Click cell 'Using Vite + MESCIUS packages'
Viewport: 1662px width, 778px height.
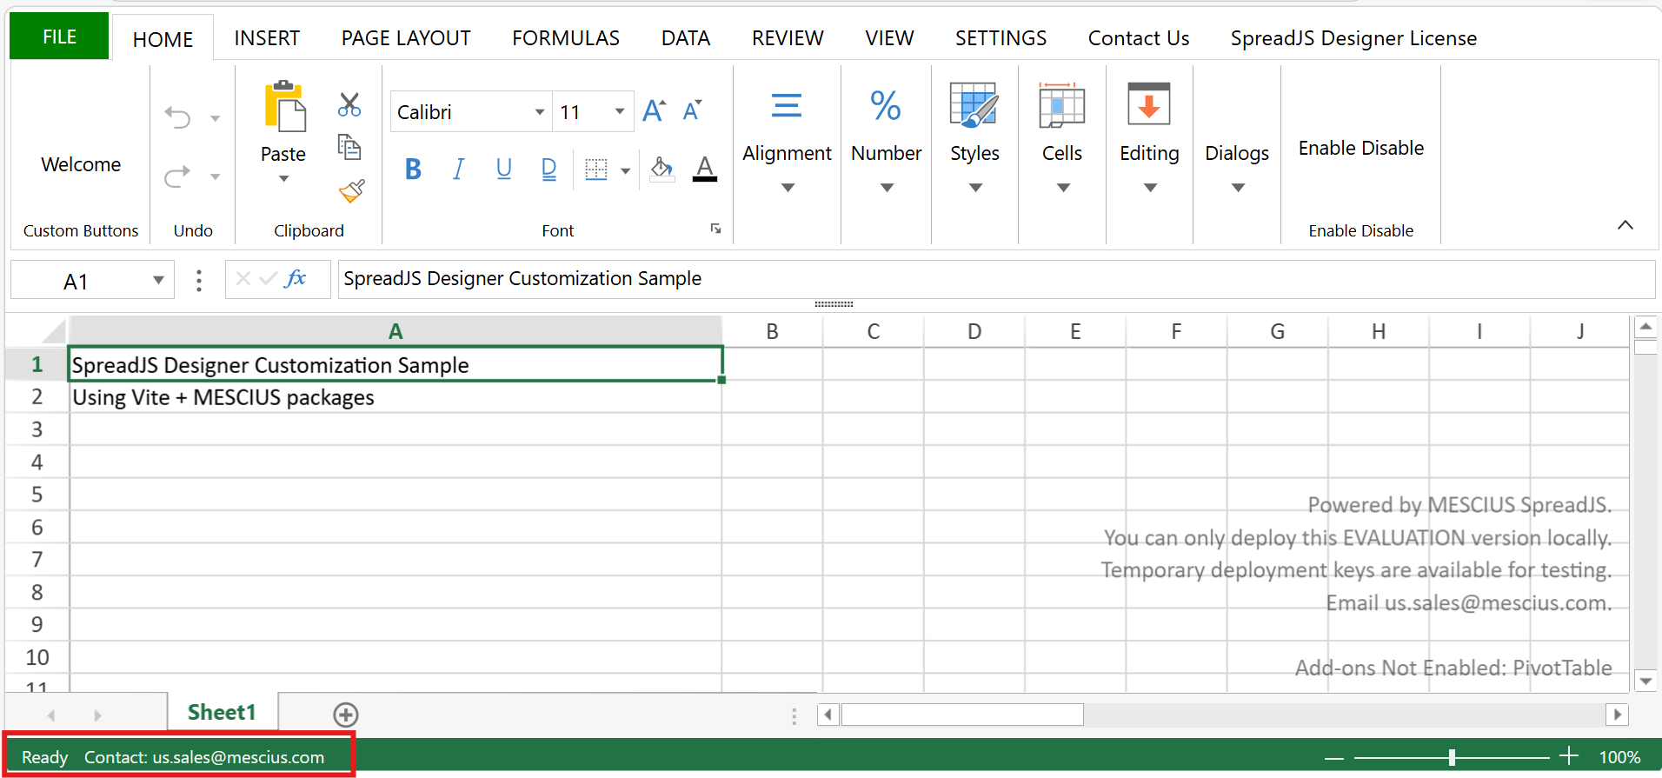coord(396,397)
